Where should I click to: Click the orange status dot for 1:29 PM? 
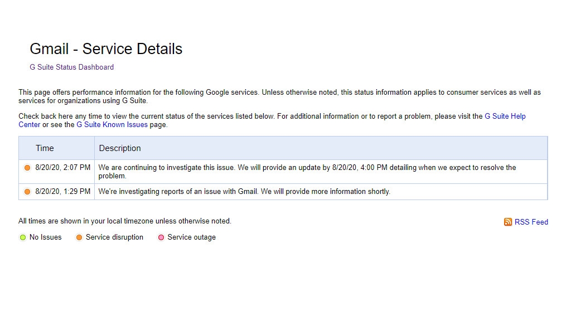[x=27, y=192]
